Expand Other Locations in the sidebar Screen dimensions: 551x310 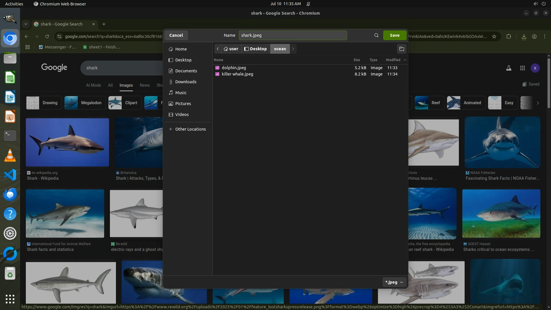(x=190, y=129)
